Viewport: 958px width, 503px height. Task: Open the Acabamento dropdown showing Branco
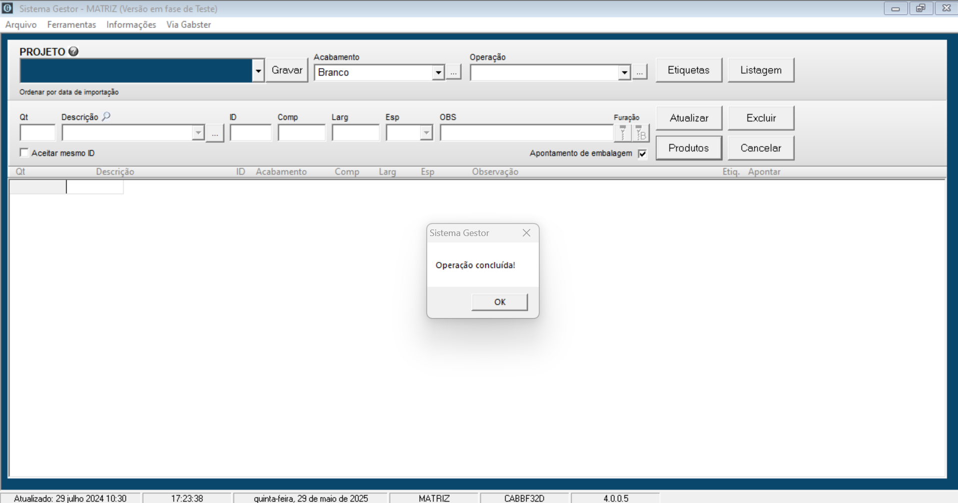point(438,72)
